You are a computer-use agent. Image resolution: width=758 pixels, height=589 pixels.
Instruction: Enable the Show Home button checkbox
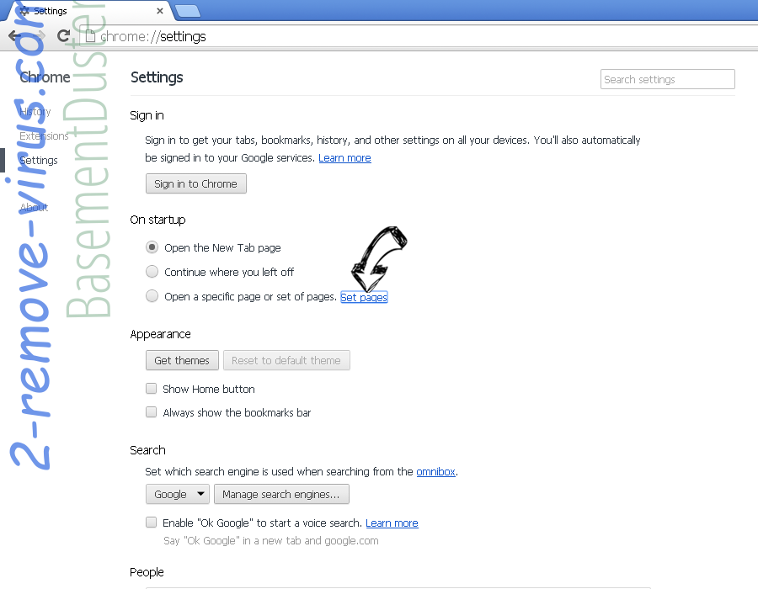tap(152, 389)
